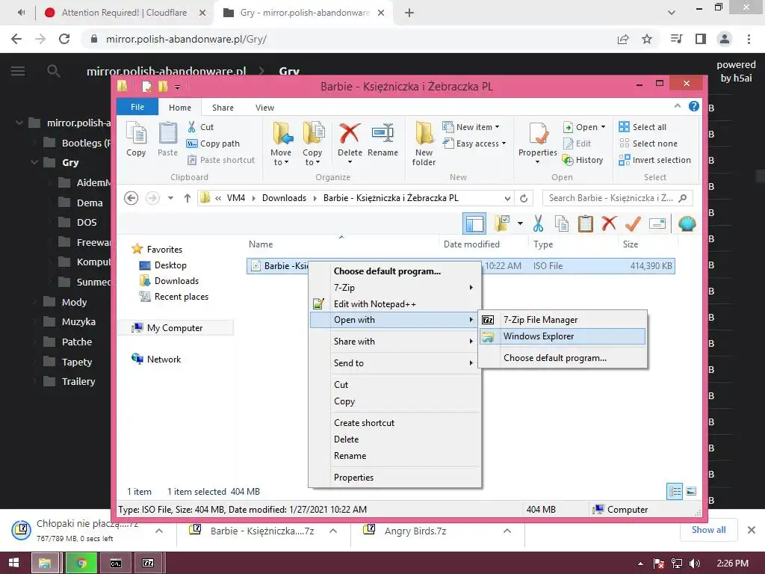This screenshot has height=574, width=765.
Task: Expand Angry Birds.7z download options arrow
Action: click(507, 531)
